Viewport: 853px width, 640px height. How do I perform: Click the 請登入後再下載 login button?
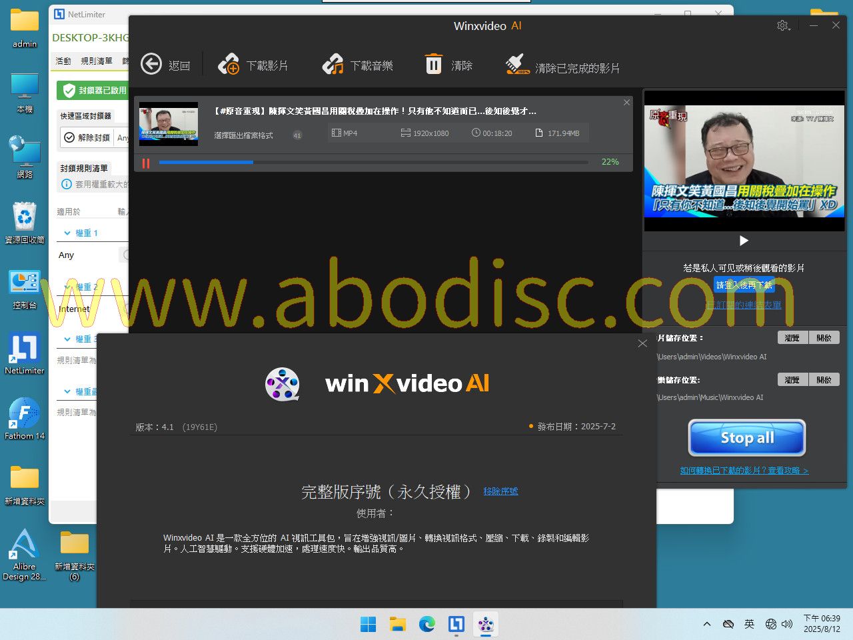pyautogui.click(x=744, y=285)
